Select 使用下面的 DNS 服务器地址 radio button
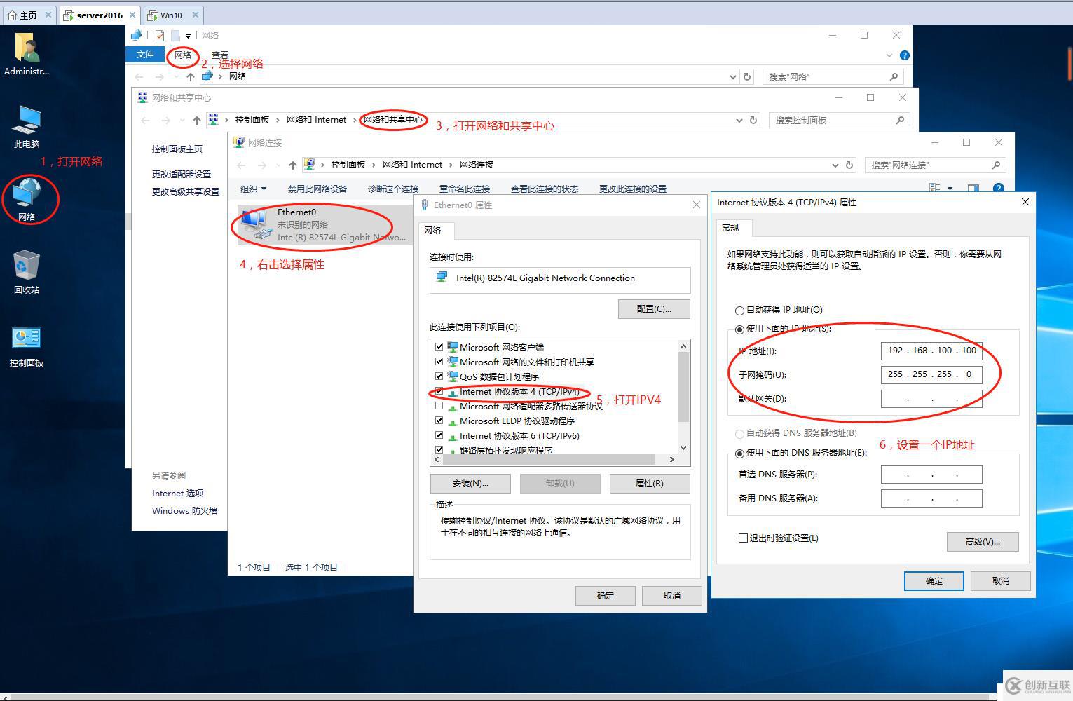Image resolution: width=1073 pixels, height=701 pixels. (739, 453)
